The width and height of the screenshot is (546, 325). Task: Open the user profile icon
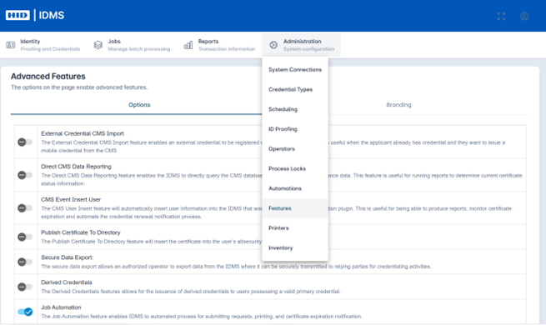tap(524, 17)
